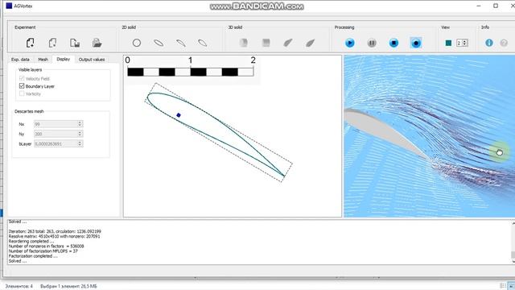
Task: Switch to the Mesh tab
Action: [x=43, y=60]
